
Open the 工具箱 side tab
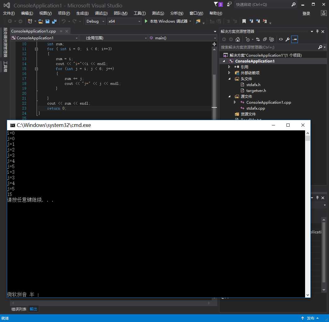pos(5,67)
